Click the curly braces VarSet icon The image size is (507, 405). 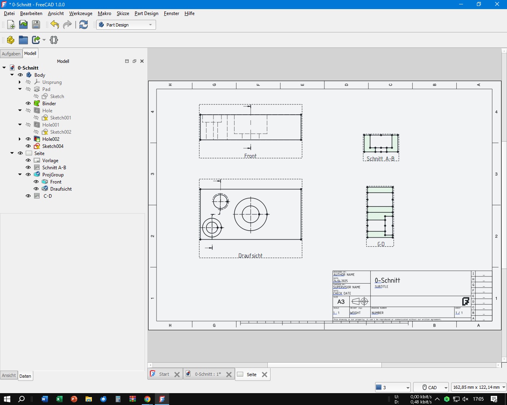click(54, 40)
